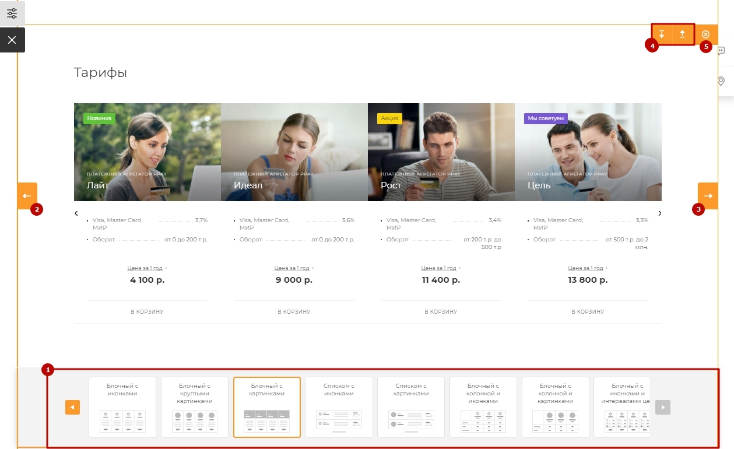Select "Блочный с иконками и интервалами" template
The width and height of the screenshot is (734, 449).
coord(621,407)
